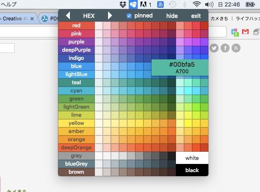Select the amber row label
260x192 pixels.
[76, 131]
